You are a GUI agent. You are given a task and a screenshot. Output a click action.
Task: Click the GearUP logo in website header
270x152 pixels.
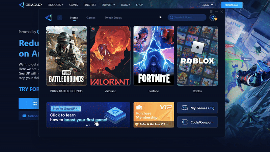click(30, 5)
